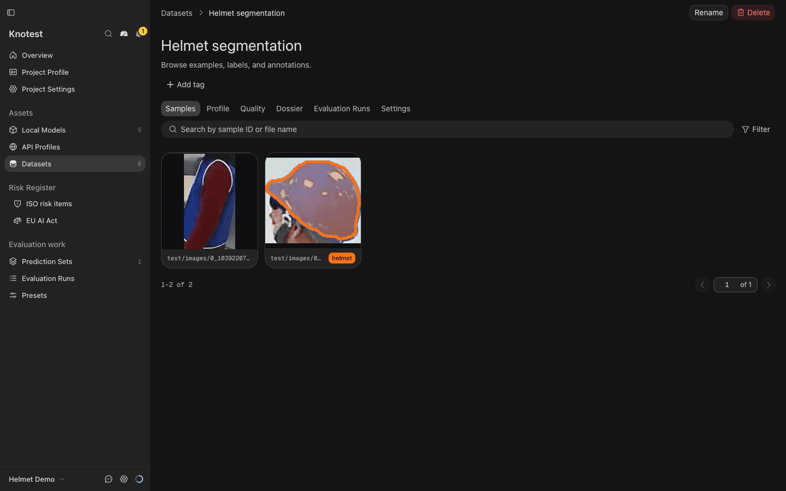Open the Evaluation Runs tab of the dataset
Image resolution: width=786 pixels, height=491 pixels.
(x=342, y=109)
